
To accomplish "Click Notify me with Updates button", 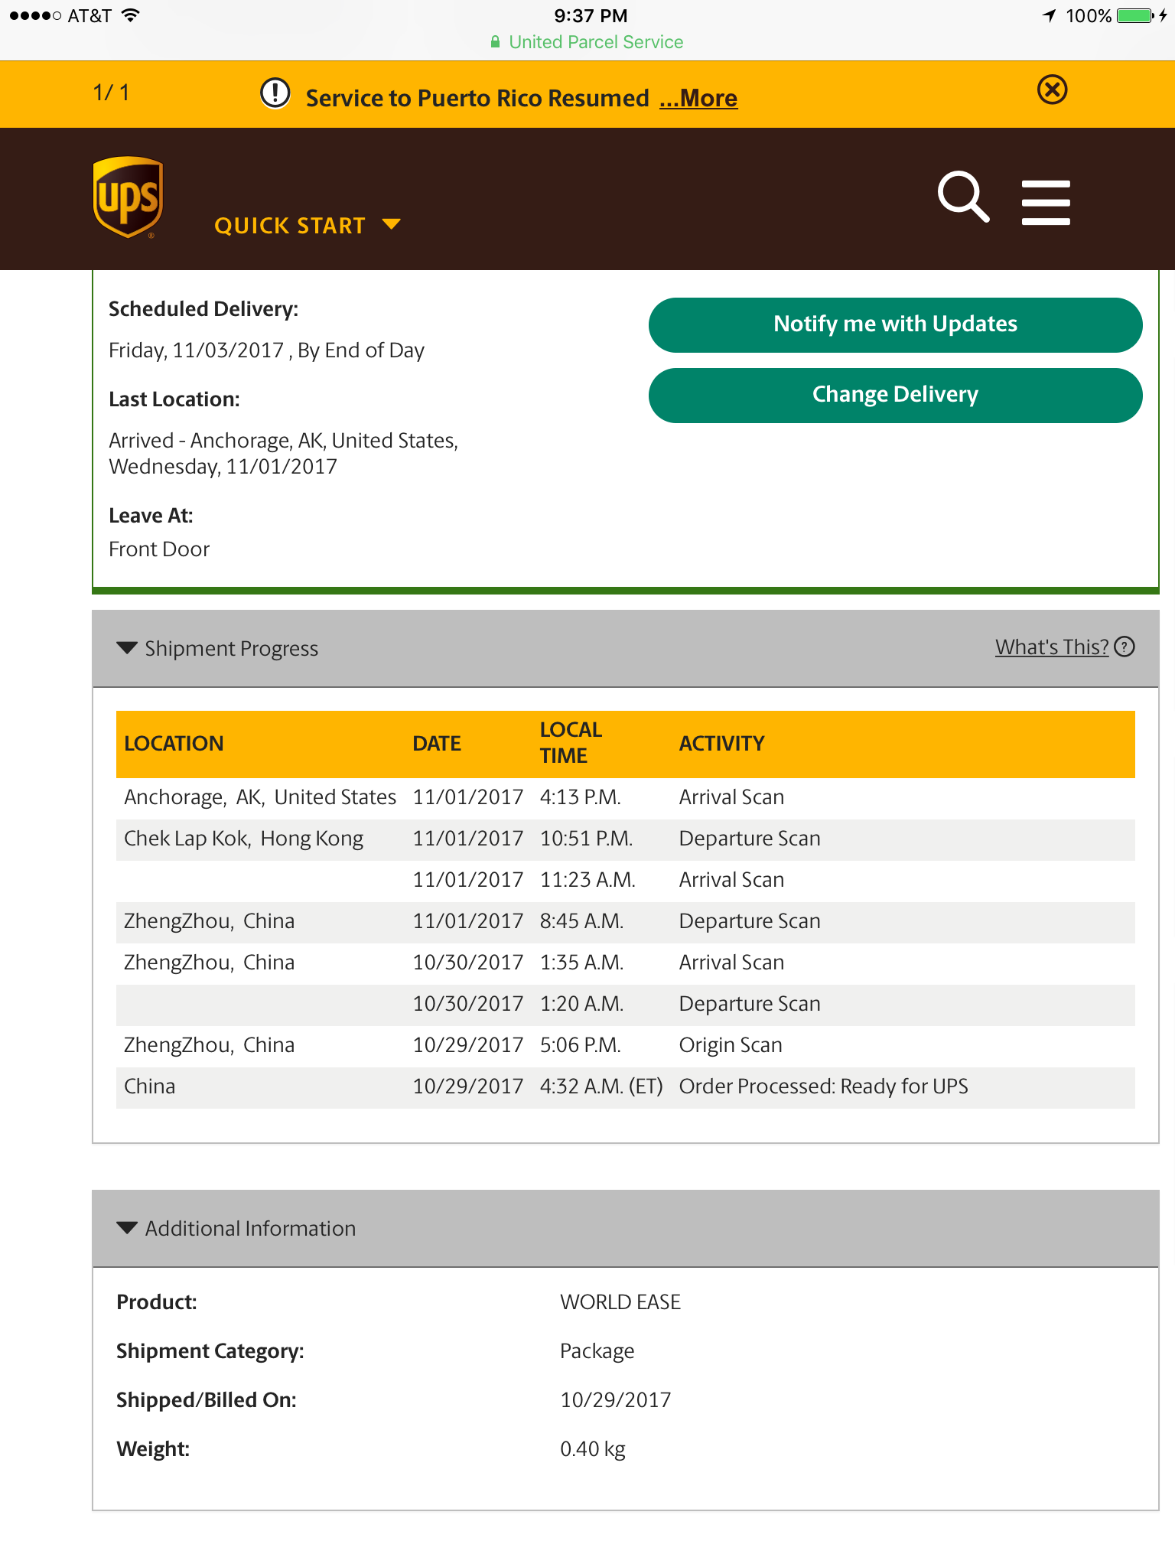I will 895,324.
